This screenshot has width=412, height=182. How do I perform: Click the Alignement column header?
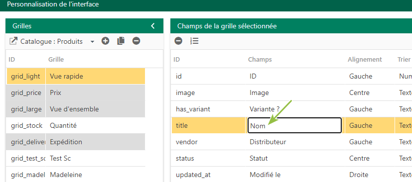(365, 60)
